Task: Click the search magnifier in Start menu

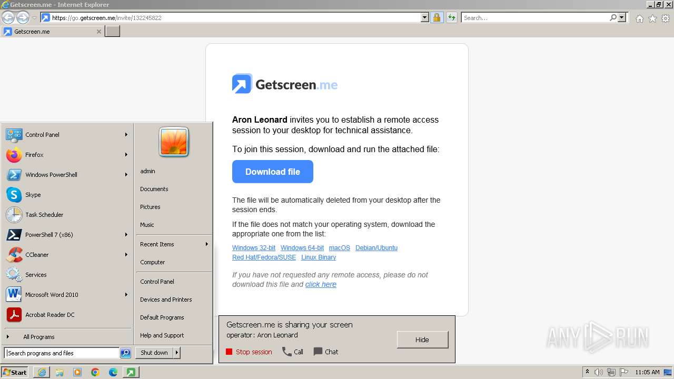Action: [x=125, y=353]
